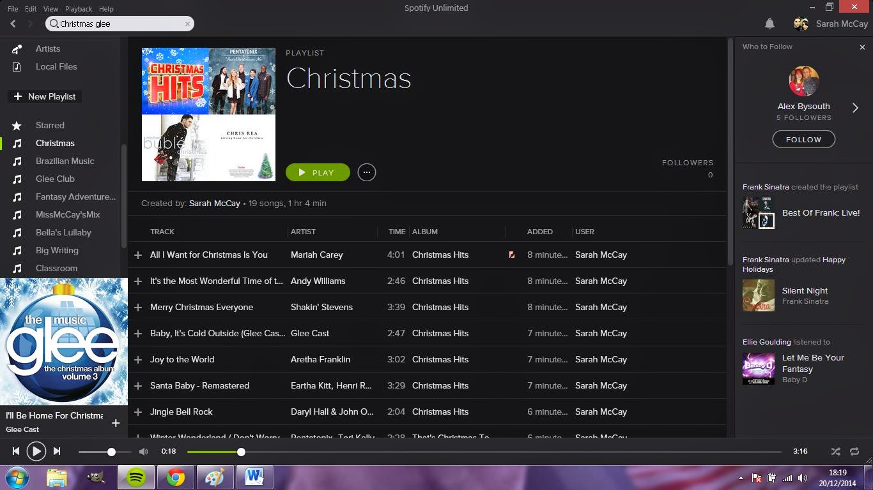Image resolution: width=873 pixels, height=490 pixels.
Task: Click the red icon in the Mariah Carey row
Action: click(x=511, y=255)
